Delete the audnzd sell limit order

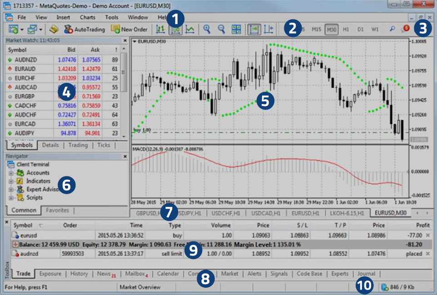428,254
